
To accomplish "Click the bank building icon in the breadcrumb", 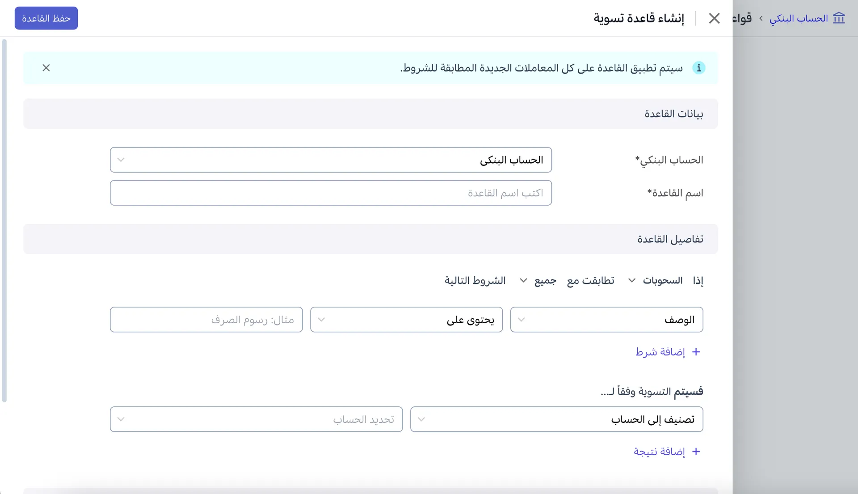I will tap(840, 18).
